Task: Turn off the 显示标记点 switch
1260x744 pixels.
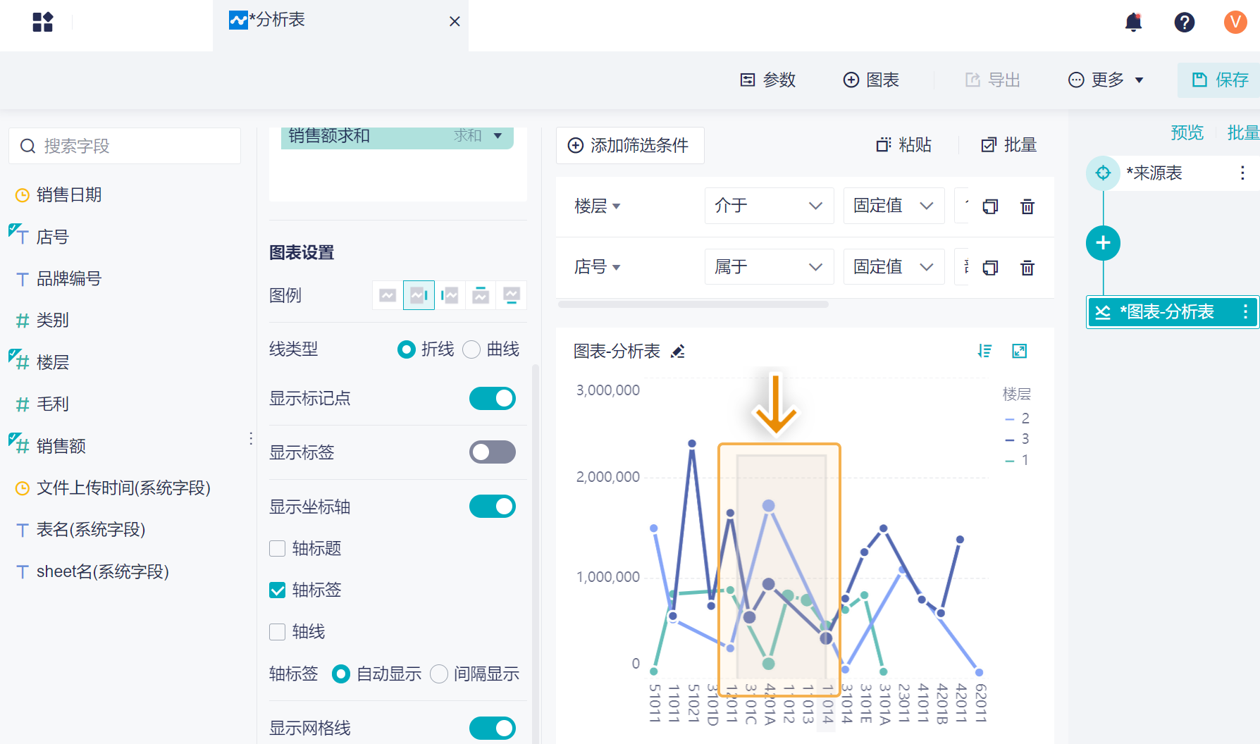Action: click(x=493, y=398)
